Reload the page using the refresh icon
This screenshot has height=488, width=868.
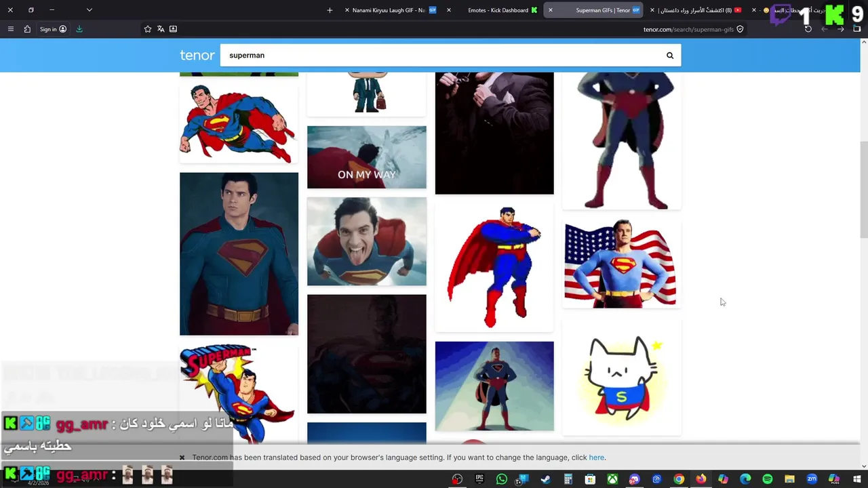pyautogui.click(x=808, y=29)
